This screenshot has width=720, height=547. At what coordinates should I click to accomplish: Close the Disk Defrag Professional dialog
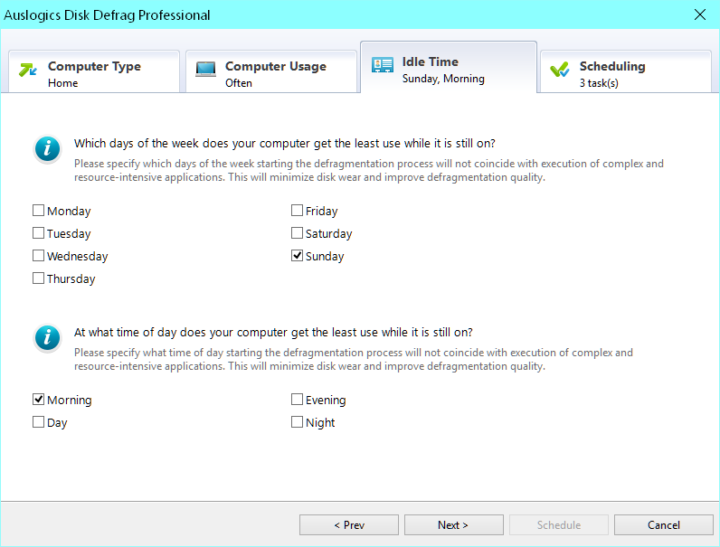tap(700, 14)
